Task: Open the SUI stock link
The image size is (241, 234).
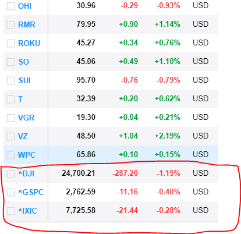Action: coord(24,80)
